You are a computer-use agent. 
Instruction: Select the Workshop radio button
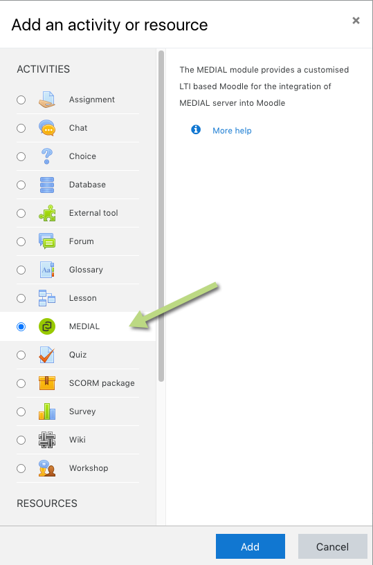21,468
